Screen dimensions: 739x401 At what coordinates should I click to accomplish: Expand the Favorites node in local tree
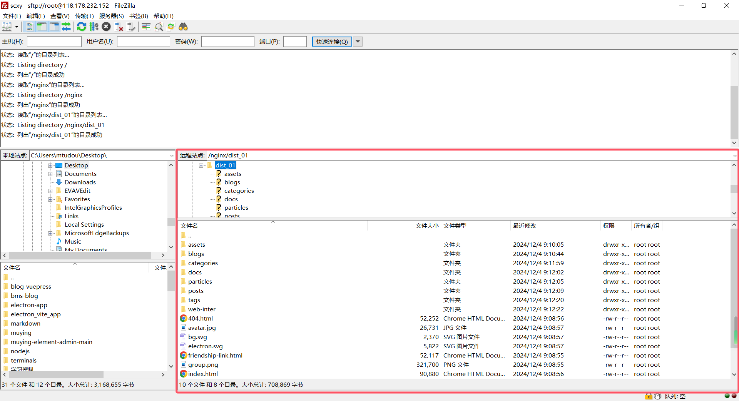(x=50, y=199)
